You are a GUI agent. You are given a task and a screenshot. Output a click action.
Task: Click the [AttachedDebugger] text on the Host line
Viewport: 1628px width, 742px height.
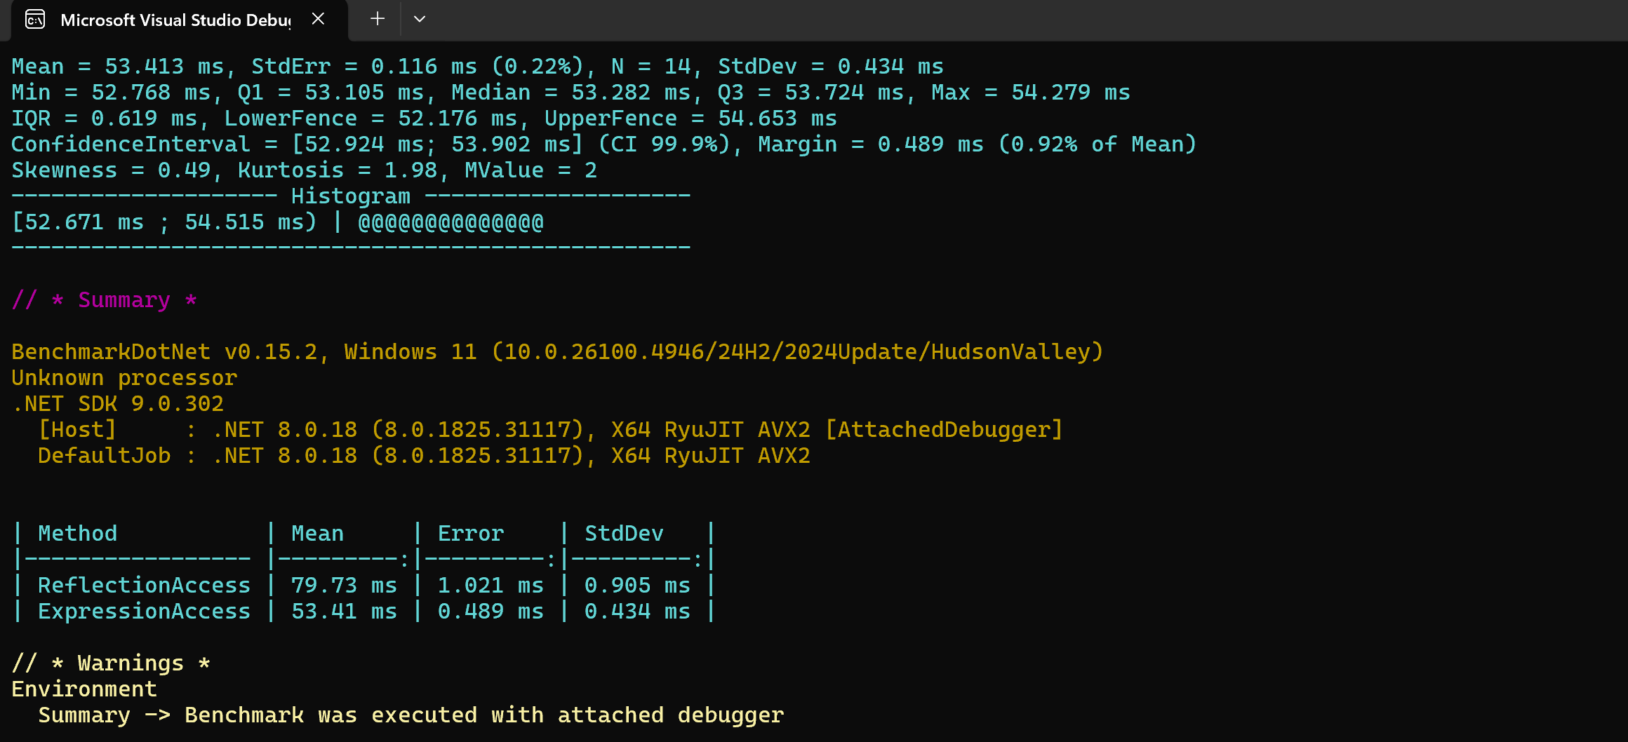pyautogui.click(x=944, y=430)
